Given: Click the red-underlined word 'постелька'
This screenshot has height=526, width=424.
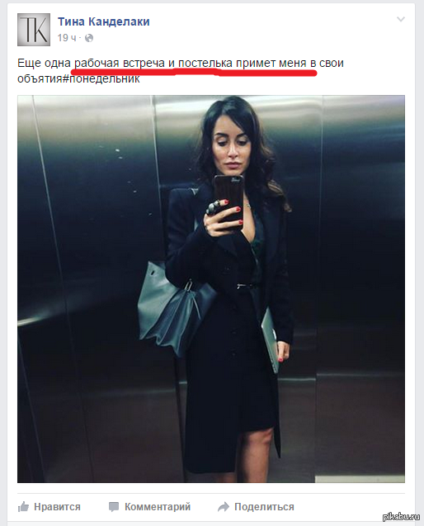Looking at the screenshot, I should 205,63.
